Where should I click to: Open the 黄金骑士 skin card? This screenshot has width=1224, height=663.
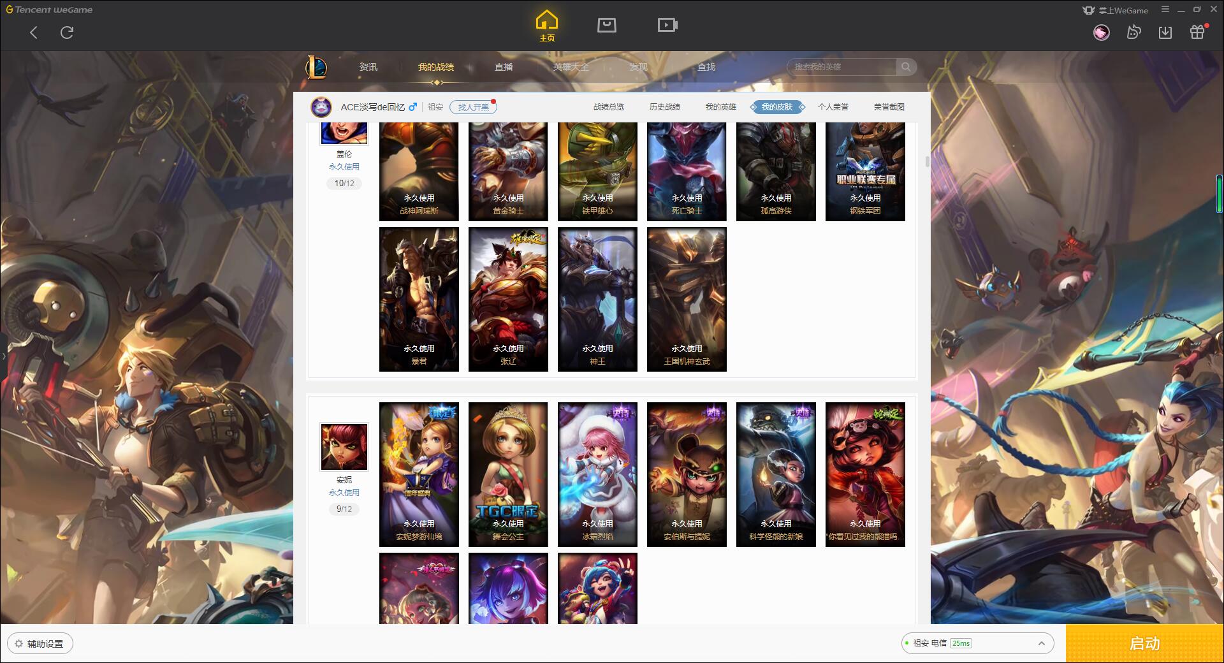point(508,171)
